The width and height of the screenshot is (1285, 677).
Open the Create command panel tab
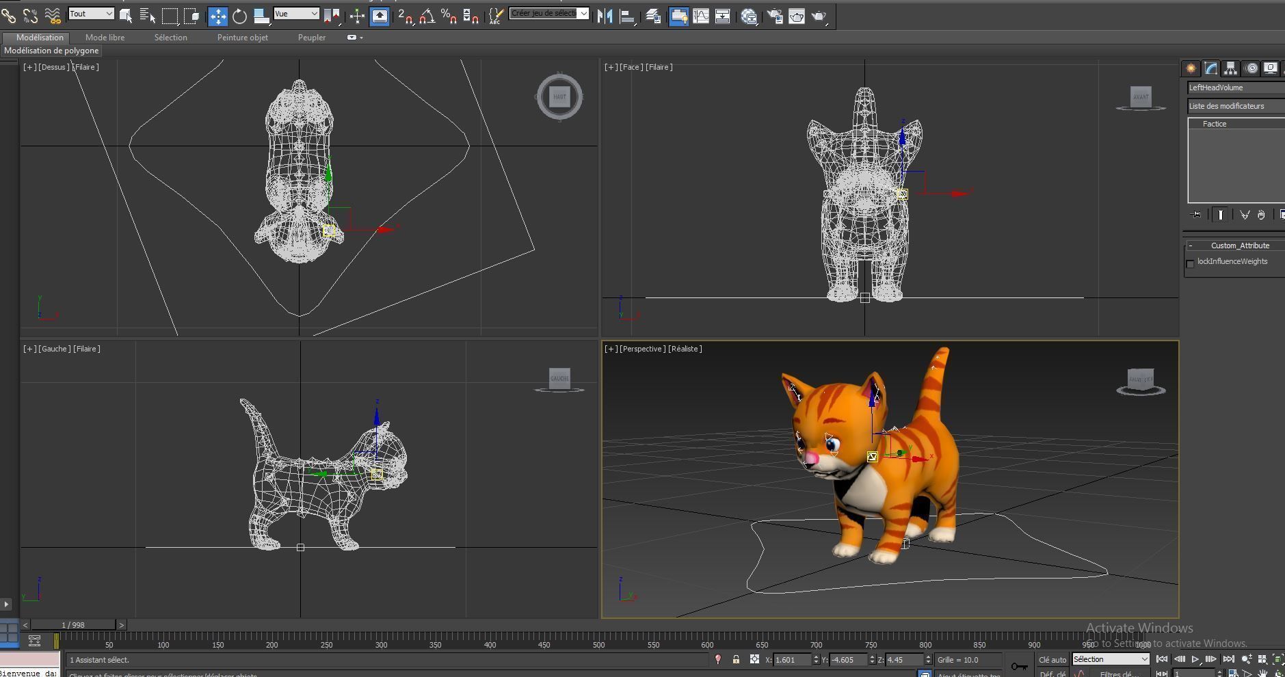coord(1191,68)
